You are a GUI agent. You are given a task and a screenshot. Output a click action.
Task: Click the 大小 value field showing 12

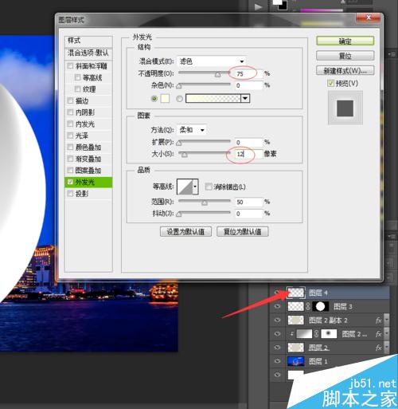(248, 154)
